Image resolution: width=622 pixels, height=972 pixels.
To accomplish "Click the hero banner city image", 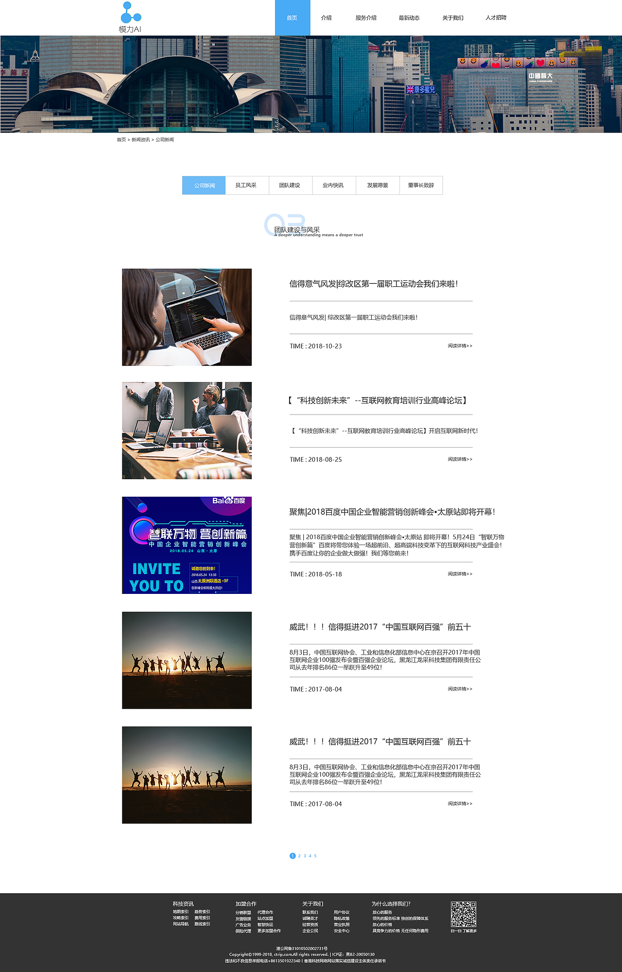I will [x=311, y=84].
